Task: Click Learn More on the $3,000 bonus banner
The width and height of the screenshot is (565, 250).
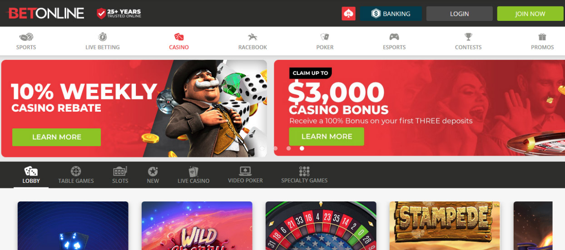Action: pos(327,137)
